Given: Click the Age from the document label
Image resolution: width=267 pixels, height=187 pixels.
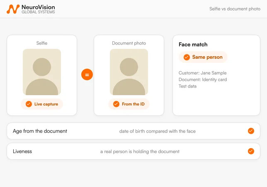Looking at the screenshot, I should point(40,131).
